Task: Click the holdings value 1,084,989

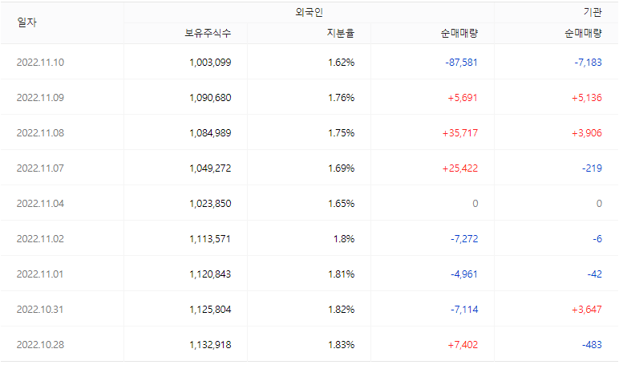Action: coord(210,133)
